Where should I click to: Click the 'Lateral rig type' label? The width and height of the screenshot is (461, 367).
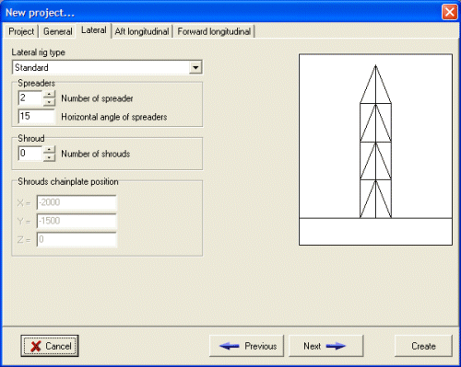[x=38, y=52]
